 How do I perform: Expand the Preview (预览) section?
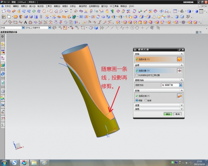point(158,109)
